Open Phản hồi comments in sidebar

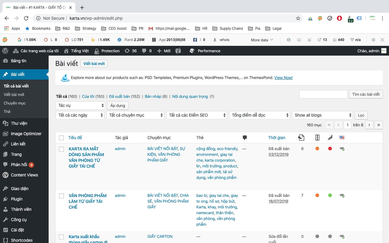(x=24, y=165)
